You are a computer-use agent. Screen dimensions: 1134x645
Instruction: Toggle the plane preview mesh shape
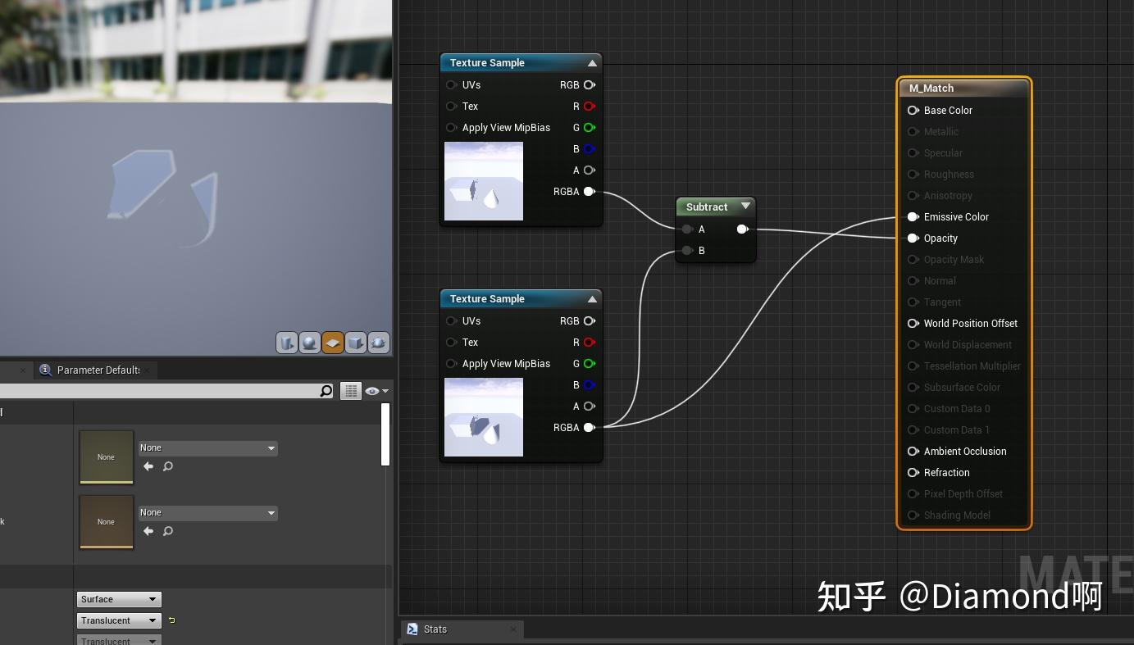tap(333, 343)
